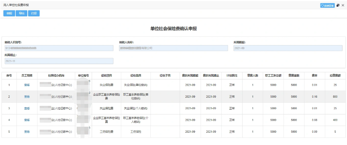The image size is (347, 145).
Task: Click the rate 0.16 cell
Action: (x=314, y=97)
